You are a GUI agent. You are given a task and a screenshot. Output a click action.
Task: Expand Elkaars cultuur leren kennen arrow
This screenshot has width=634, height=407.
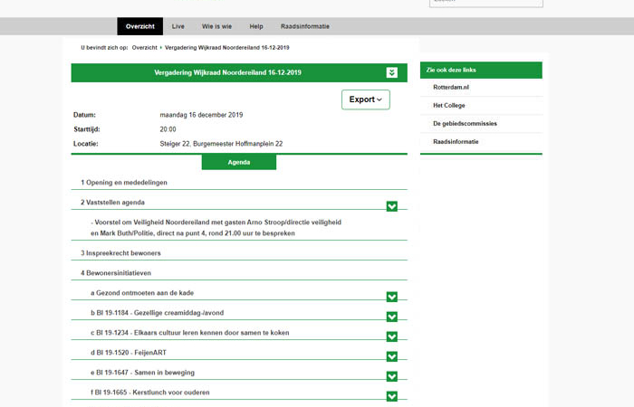pyautogui.click(x=391, y=336)
